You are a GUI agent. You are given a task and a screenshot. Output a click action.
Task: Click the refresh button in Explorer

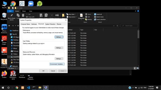[117, 26]
